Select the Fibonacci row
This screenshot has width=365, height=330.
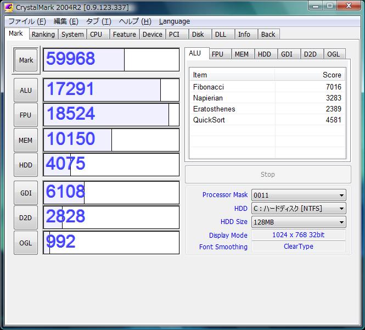tap(267, 87)
